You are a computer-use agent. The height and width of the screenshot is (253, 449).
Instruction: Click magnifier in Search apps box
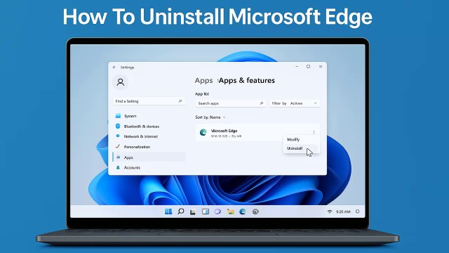tap(262, 103)
